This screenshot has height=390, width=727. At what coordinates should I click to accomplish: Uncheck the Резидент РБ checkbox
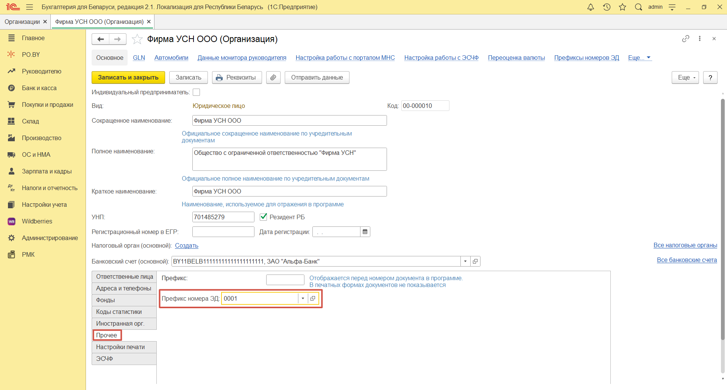[264, 217]
